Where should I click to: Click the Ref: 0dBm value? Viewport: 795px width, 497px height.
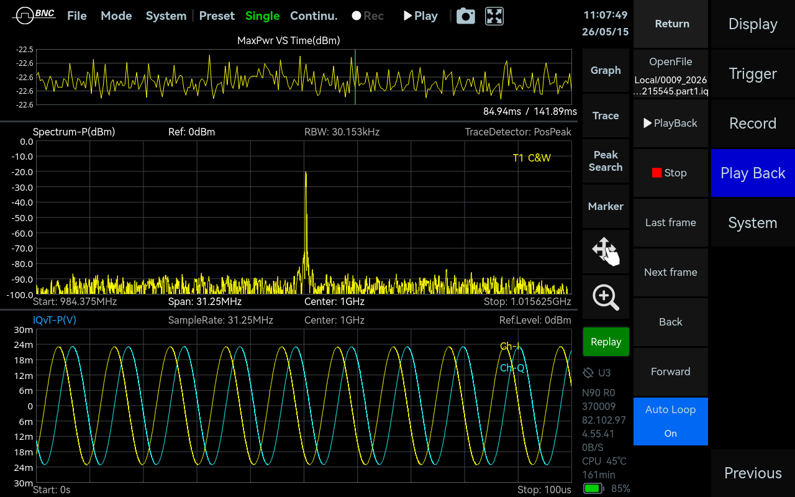tap(192, 132)
